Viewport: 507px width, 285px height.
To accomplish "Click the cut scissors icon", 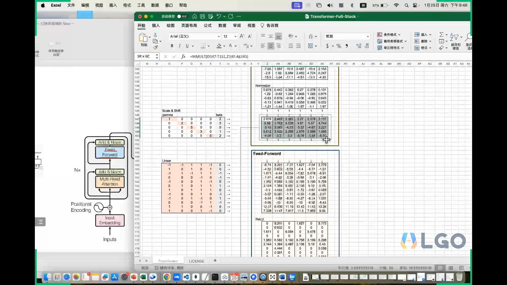I will point(155,35).
